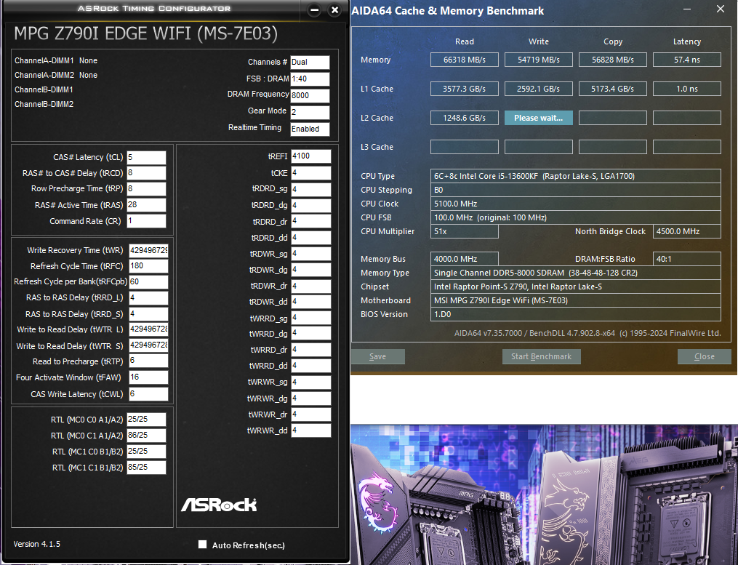Click the BIOS Version value 1.D0
The image size is (738, 565).
(x=576, y=314)
